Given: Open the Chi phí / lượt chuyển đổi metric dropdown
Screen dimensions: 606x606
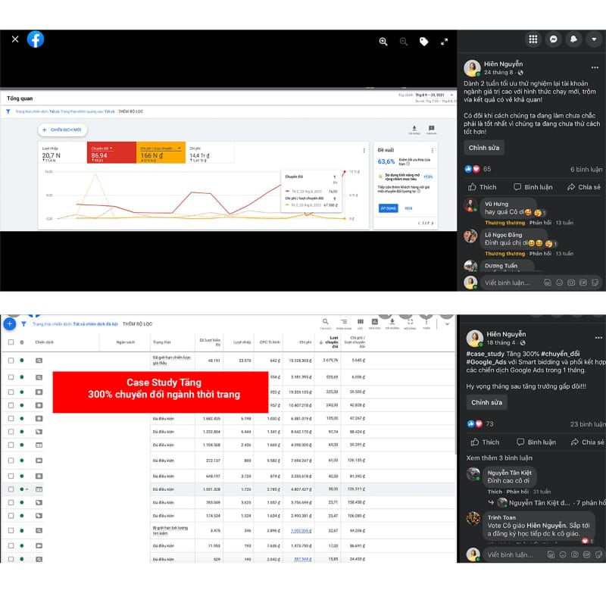Looking at the screenshot, I should (161, 148).
